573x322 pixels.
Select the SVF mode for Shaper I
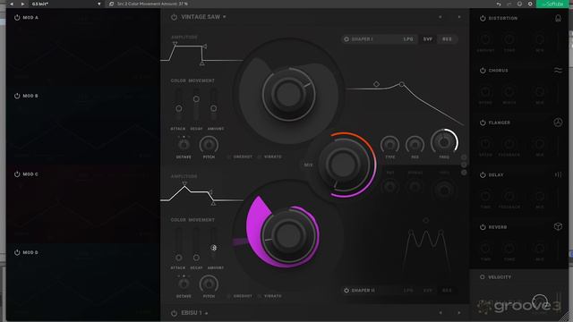click(x=428, y=39)
